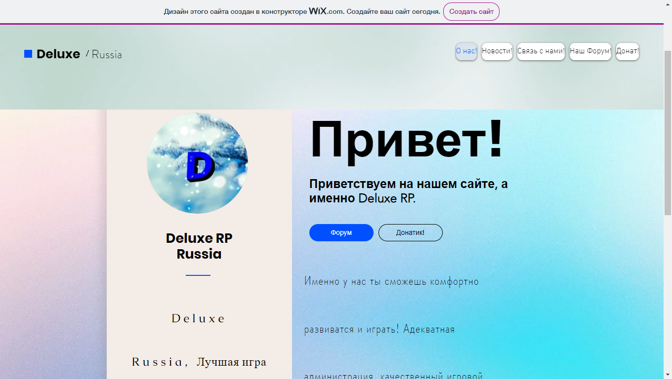Image resolution: width=672 pixels, height=379 pixels.
Task: Select 'Наш Форум!' in the navigation
Action: coord(590,51)
